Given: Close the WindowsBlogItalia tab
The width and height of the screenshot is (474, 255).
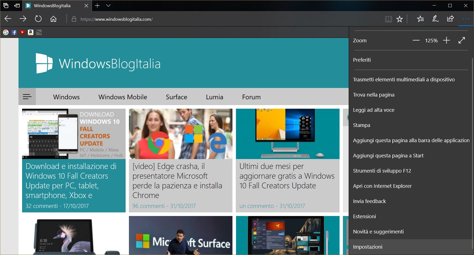Looking at the screenshot, I should point(86,6).
